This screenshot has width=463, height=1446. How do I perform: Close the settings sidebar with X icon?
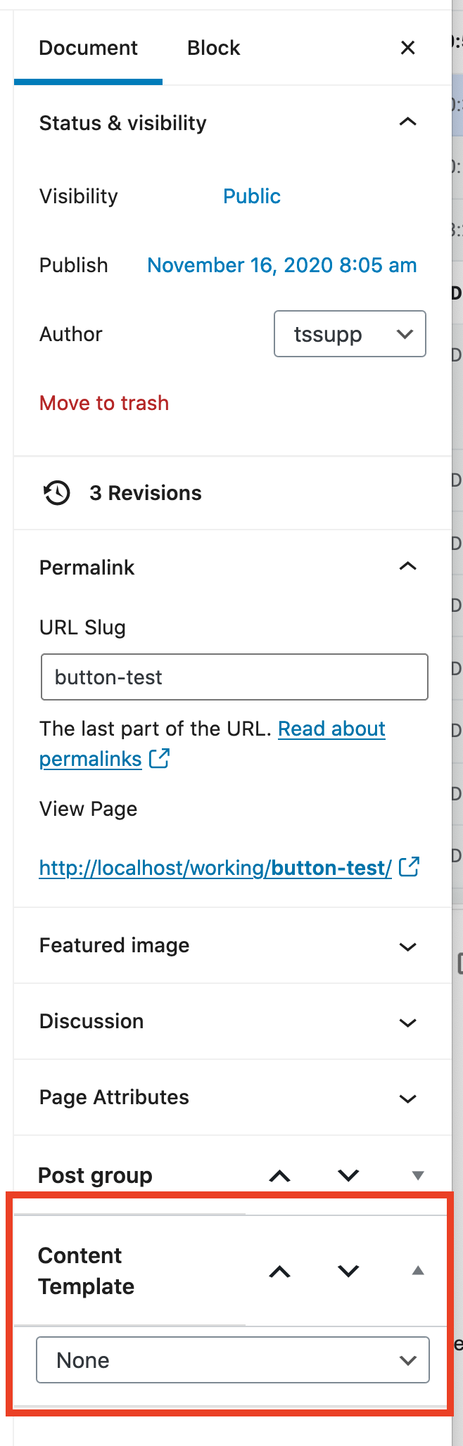407,48
